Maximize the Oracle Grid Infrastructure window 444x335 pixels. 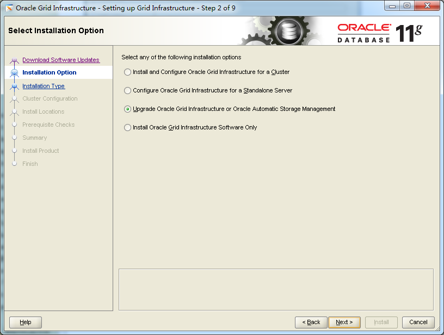pyautogui.click(x=407, y=5)
